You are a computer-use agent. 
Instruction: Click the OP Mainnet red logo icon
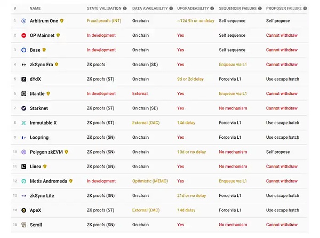tap(24, 35)
